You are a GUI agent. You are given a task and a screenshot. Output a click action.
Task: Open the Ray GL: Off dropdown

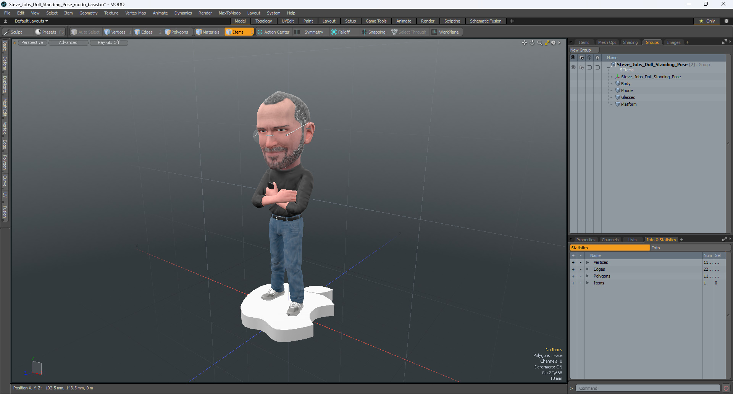tap(108, 43)
